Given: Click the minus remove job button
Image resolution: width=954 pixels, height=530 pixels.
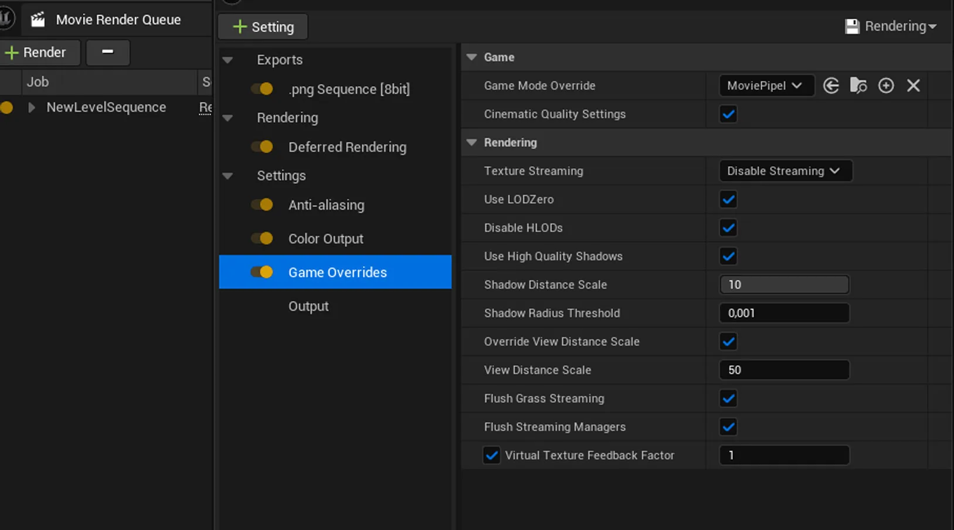Looking at the screenshot, I should [108, 52].
